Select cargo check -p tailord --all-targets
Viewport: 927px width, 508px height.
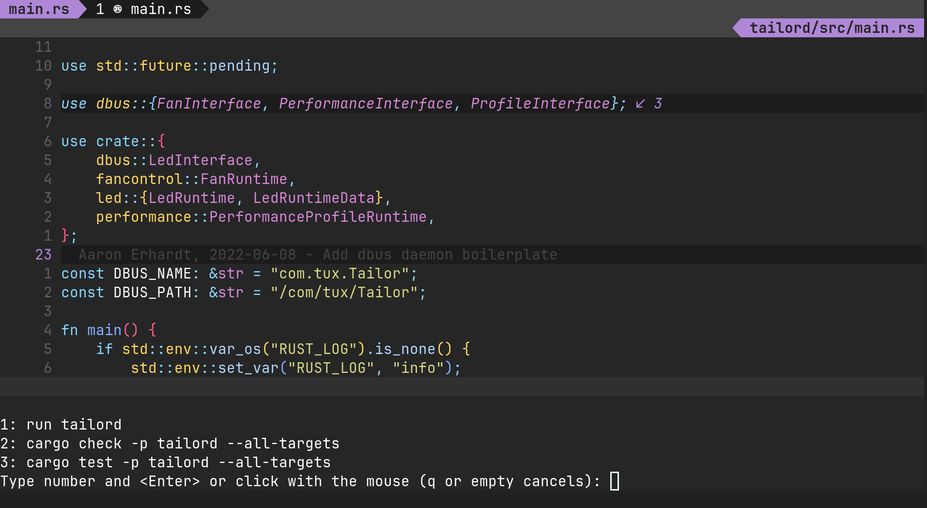(x=170, y=443)
